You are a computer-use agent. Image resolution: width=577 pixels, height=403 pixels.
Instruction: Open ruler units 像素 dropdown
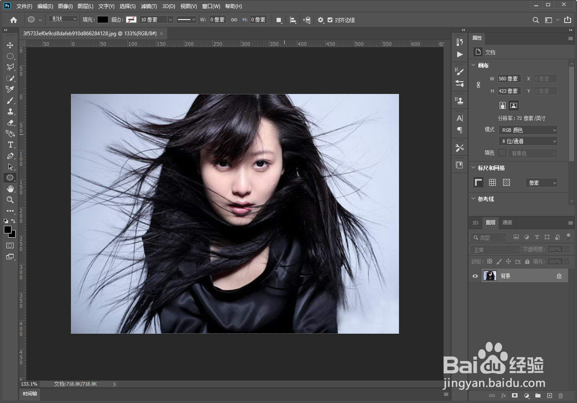click(x=542, y=183)
